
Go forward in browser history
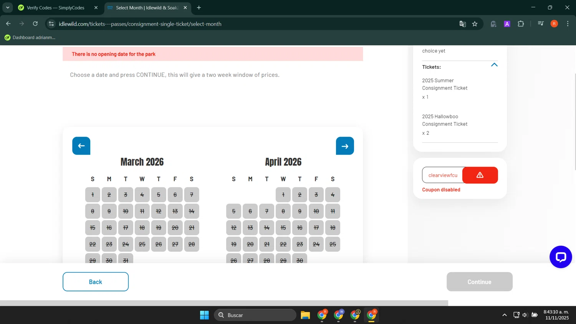(x=22, y=24)
